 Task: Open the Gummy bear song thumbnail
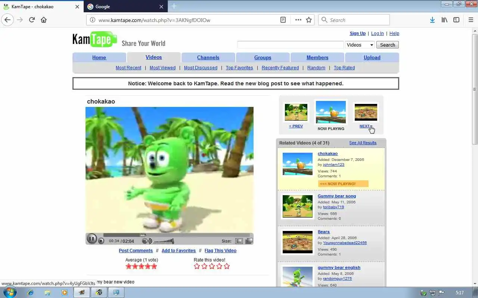click(x=298, y=206)
